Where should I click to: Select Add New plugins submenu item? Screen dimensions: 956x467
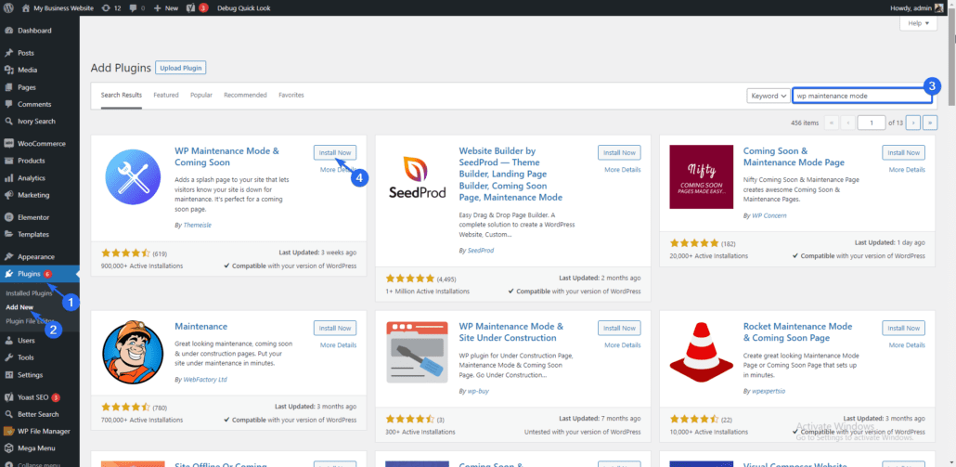tap(19, 307)
